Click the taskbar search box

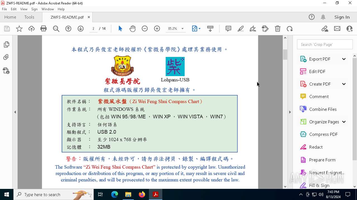point(54,194)
